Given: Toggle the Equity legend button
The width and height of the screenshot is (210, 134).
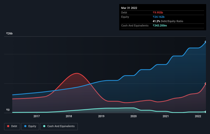Looking at the screenshot, I should pos(30,126).
